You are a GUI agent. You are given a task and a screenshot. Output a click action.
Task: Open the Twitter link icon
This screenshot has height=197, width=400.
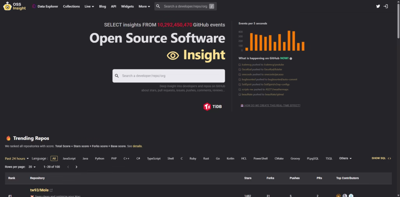point(378,6)
